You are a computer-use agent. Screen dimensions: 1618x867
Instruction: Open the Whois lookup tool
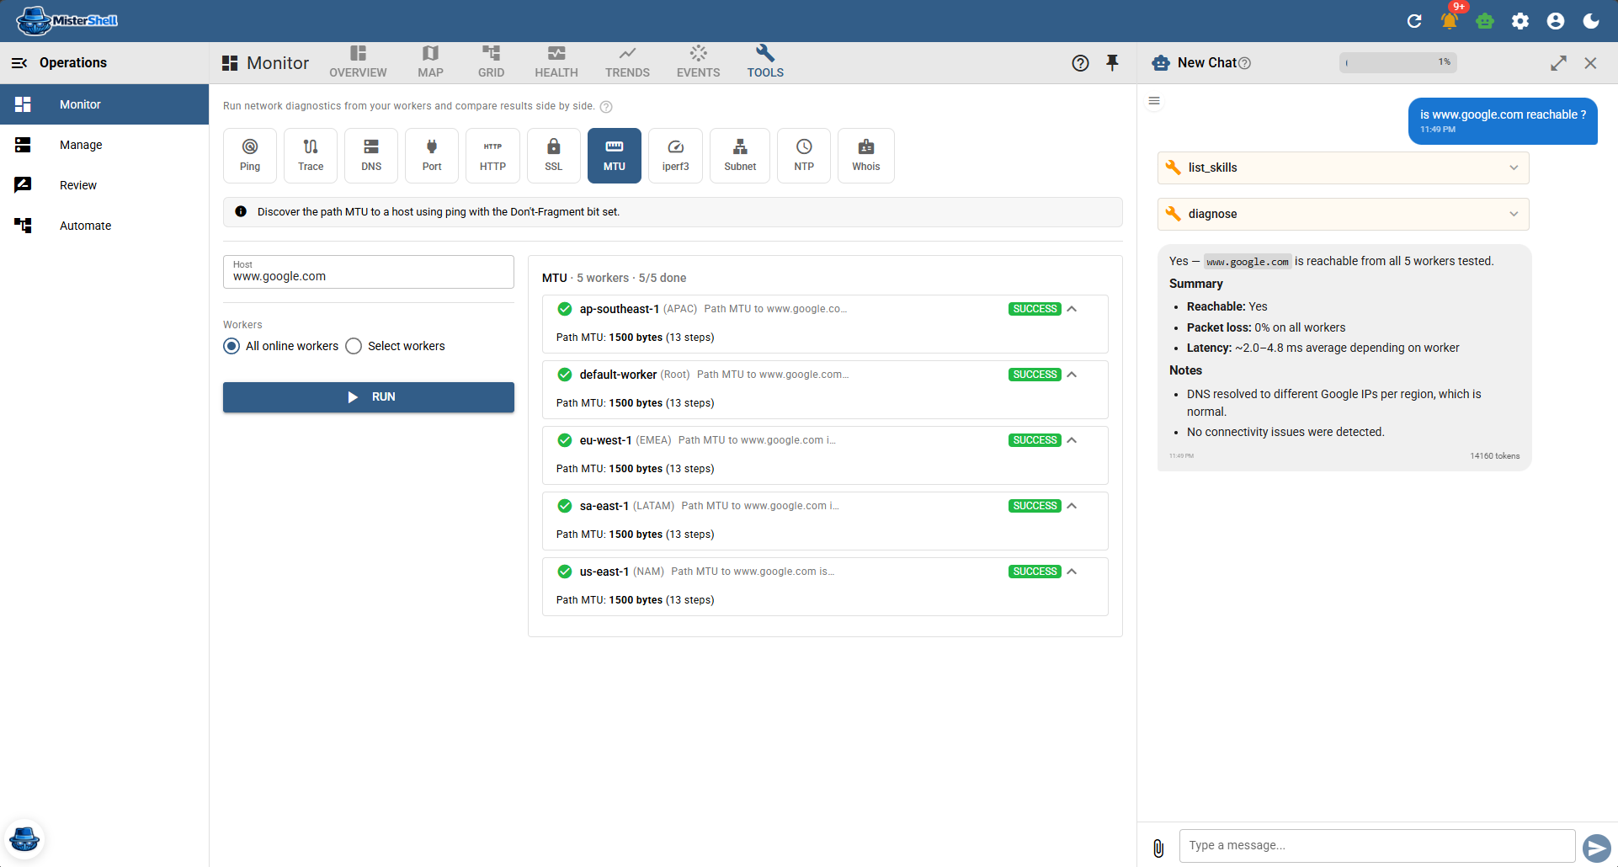(x=865, y=156)
